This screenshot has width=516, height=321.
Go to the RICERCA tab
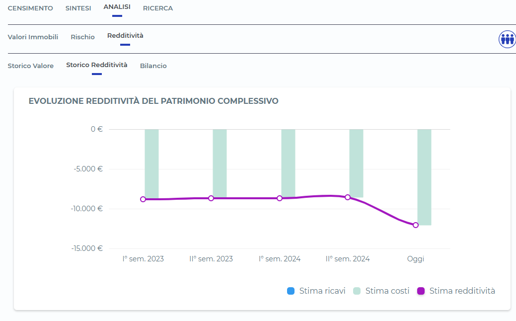(158, 8)
